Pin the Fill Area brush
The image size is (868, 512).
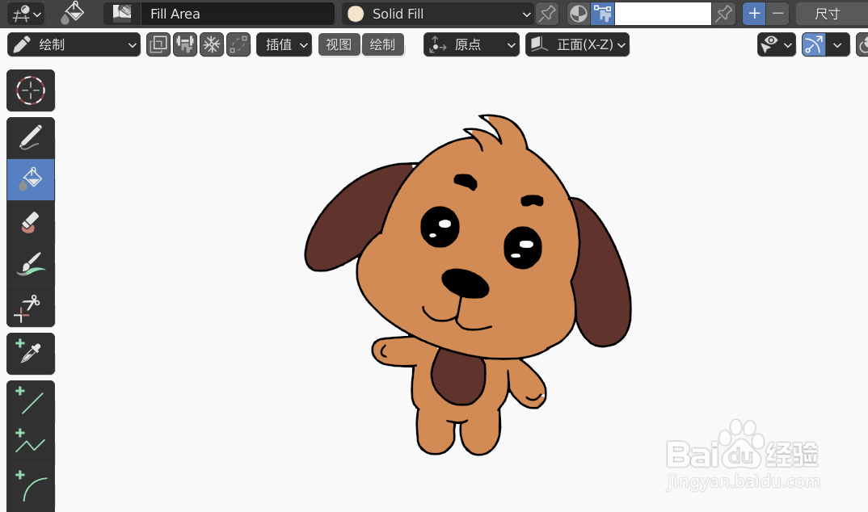[546, 14]
